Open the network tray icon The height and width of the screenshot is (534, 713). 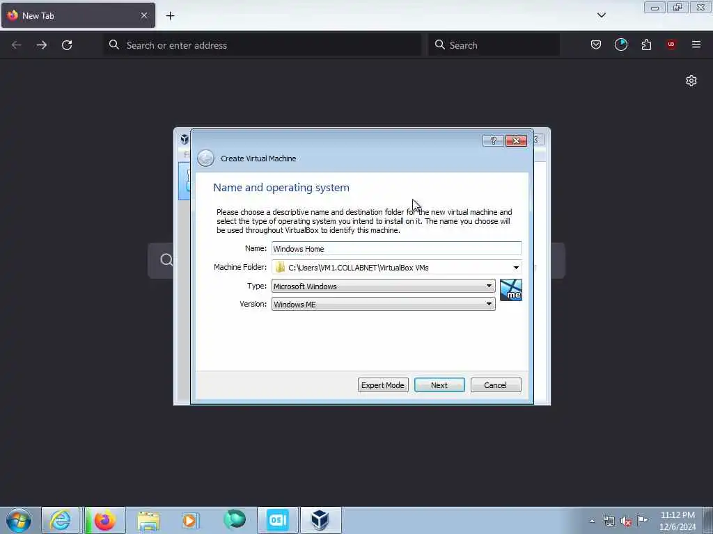pyautogui.click(x=609, y=521)
